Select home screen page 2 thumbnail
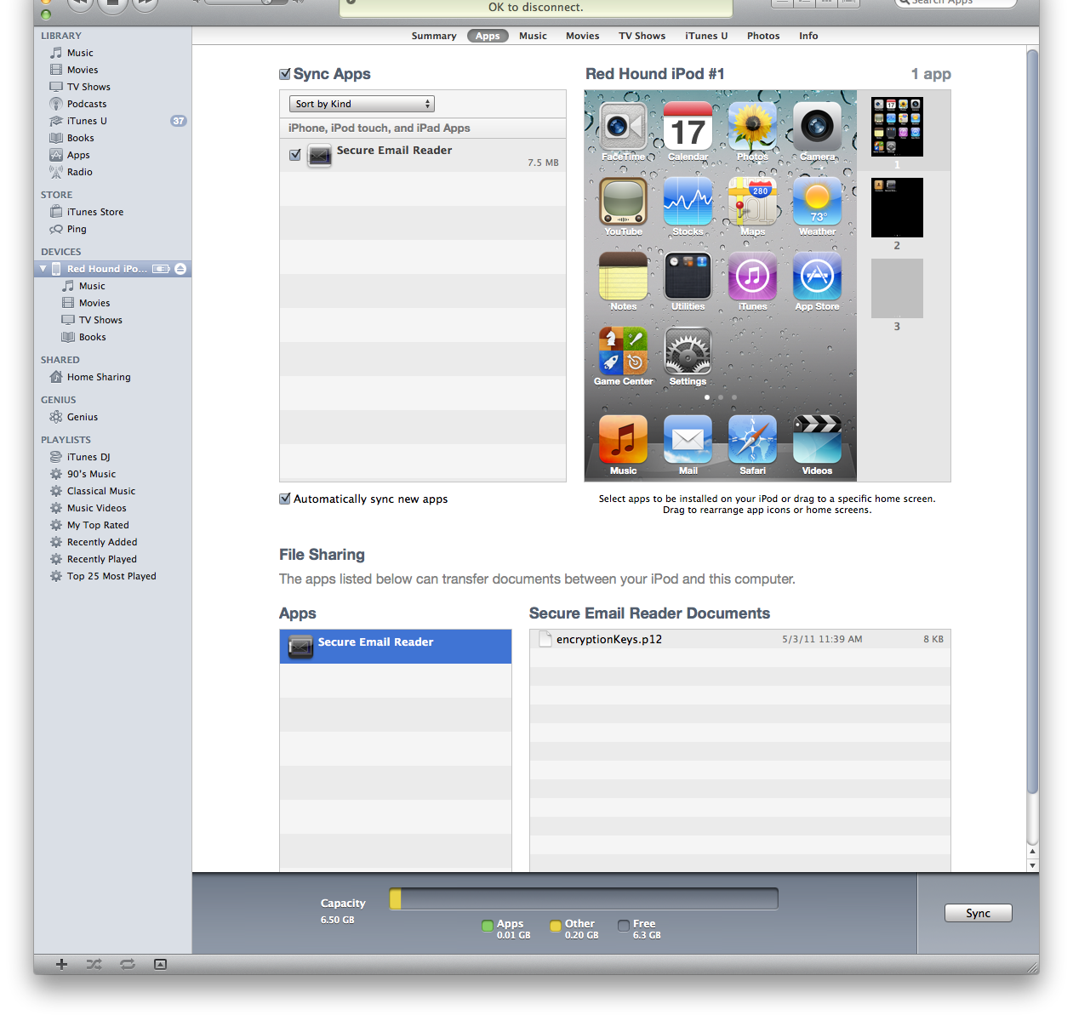 point(897,208)
